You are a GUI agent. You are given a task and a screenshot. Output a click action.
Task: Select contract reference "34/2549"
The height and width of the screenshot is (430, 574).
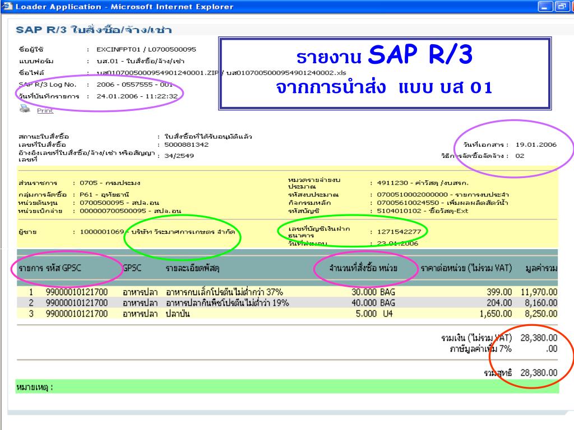click(179, 156)
